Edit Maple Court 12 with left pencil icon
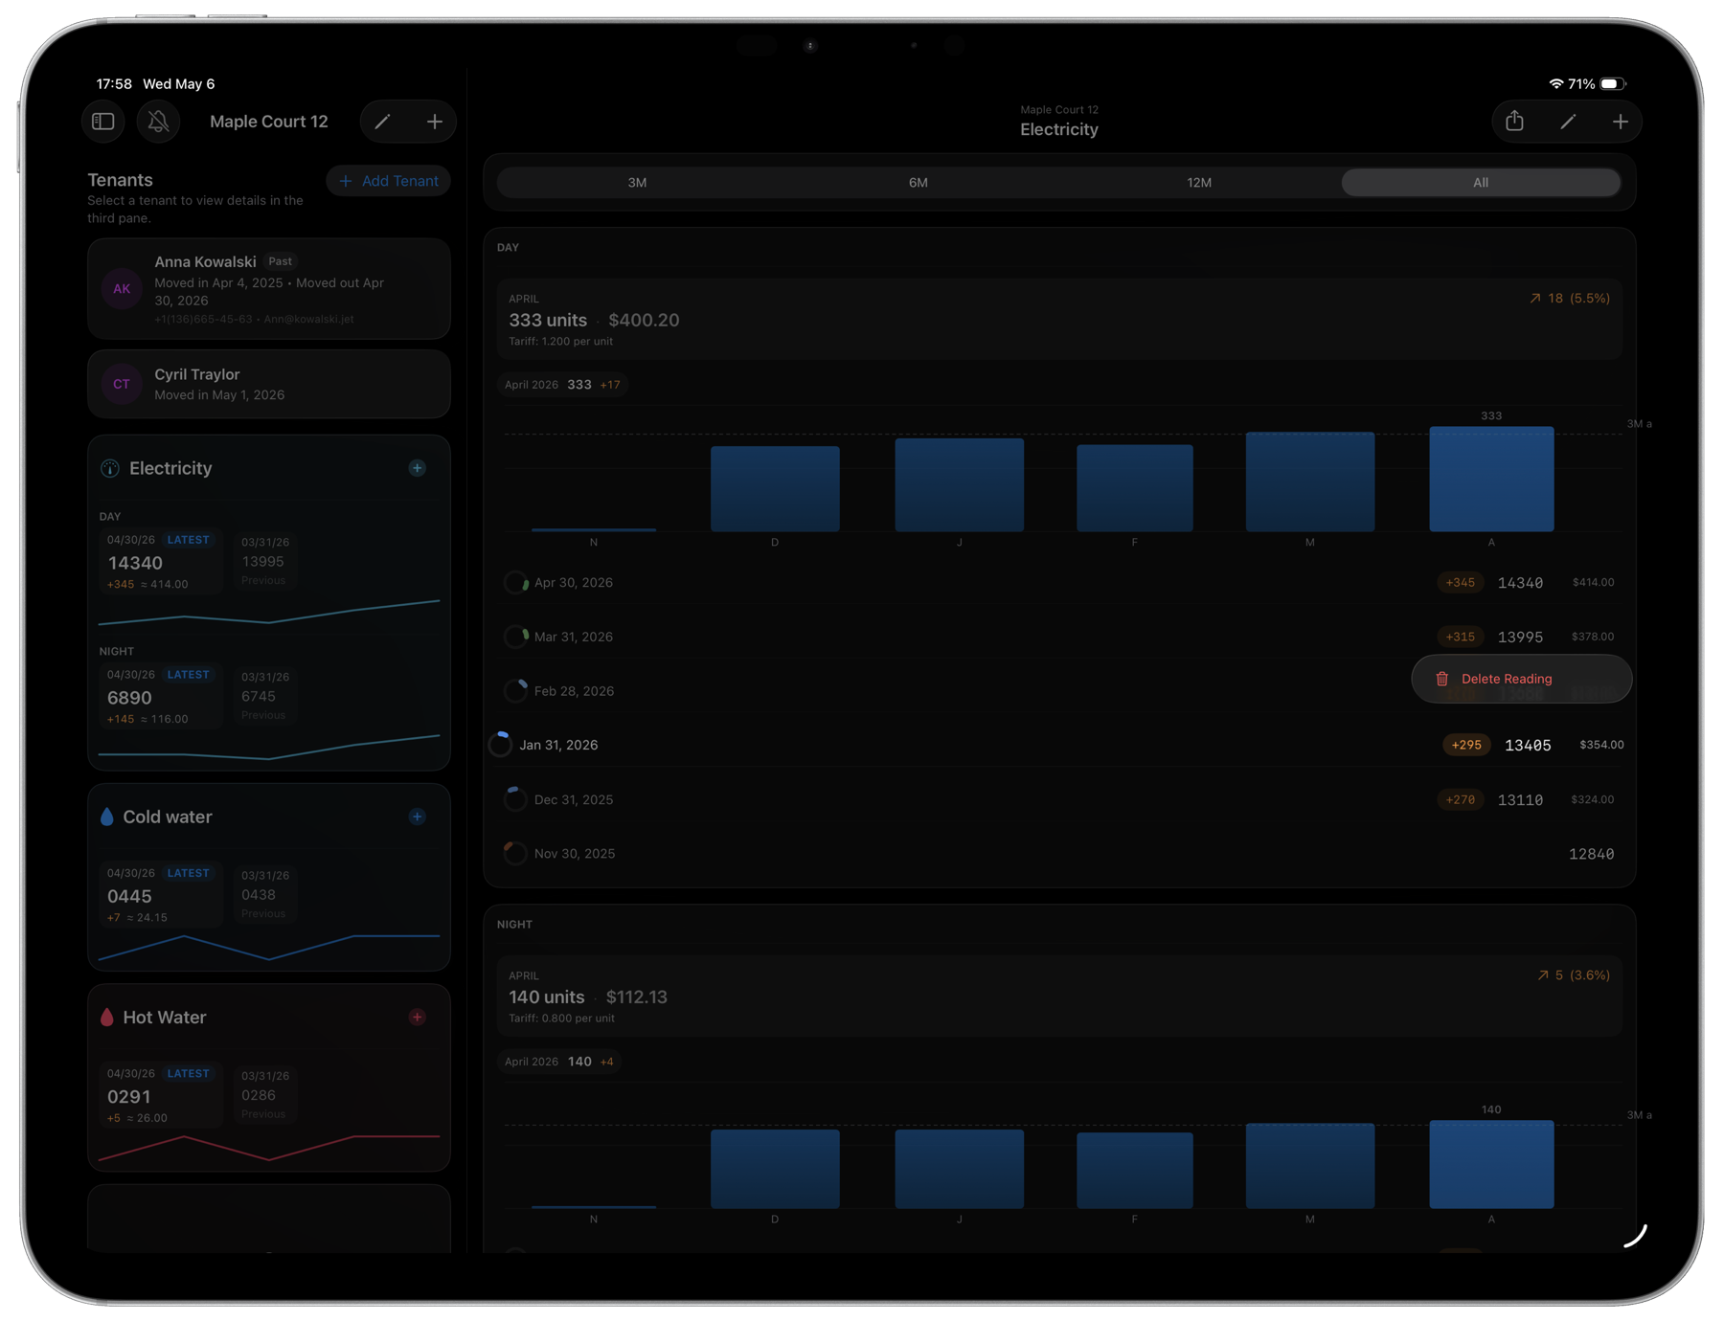The height and width of the screenshot is (1321, 1724). click(382, 122)
